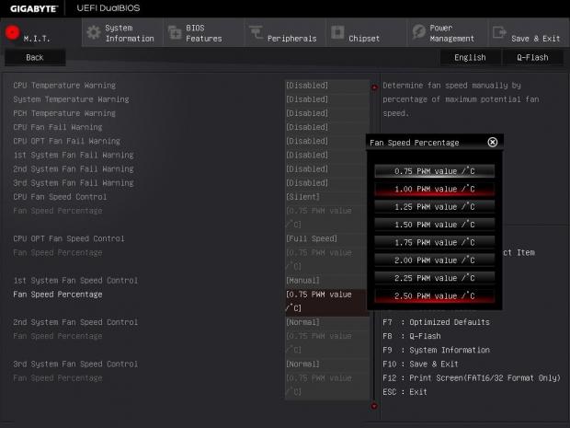Select 3rd System Fan Speed Control label
This screenshot has height=428, width=570.
click(75, 364)
